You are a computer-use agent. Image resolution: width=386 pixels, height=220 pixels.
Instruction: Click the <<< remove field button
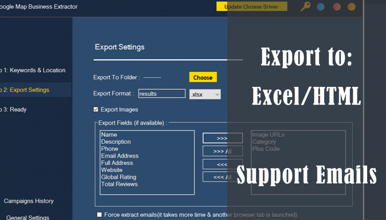coord(222,164)
